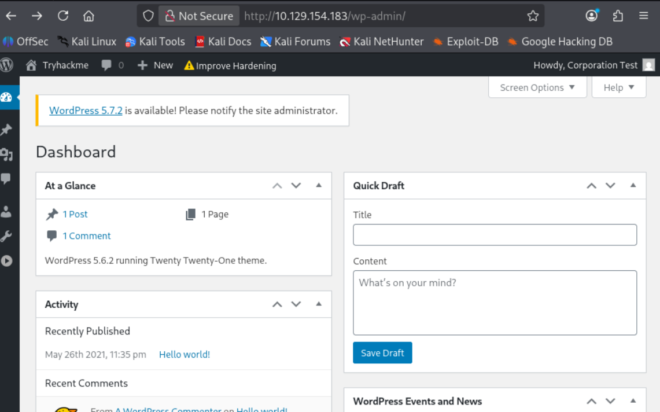Screen dimensions: 660x412
Task: Open the 1 Comment link
Action: (86, 236)
